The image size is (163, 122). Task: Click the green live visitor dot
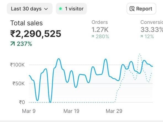point(60,9)
